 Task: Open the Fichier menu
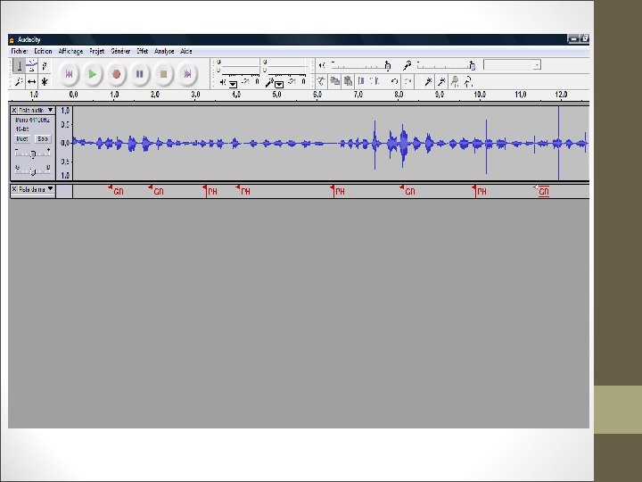tap(20, 51)
